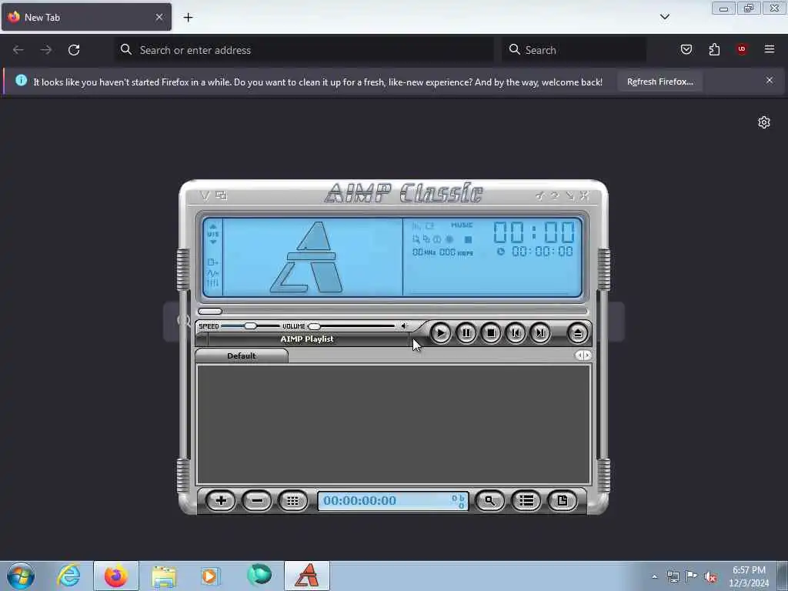The height and width of the screenshot is (591, 788).
Task: Stop playback in AIMP
Action: (x=491, y=333)
